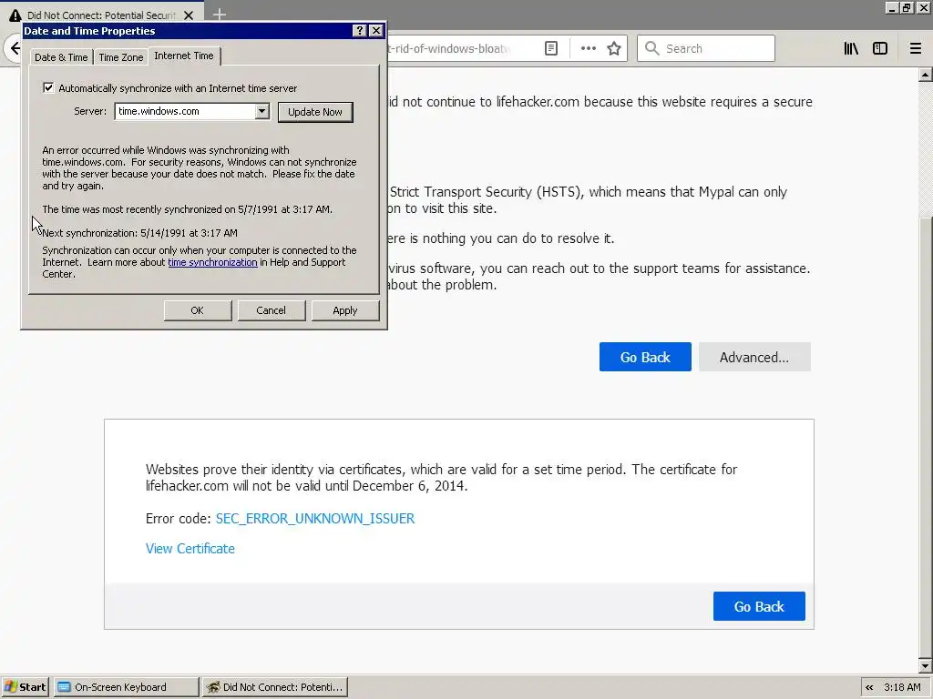Click Cancel in Date and Time dialog
Screen dimensions: 933x699
tap(272, 310)
